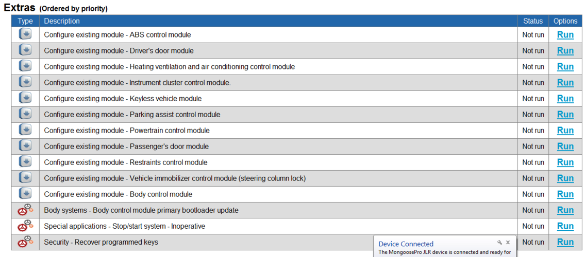
Task: Select the Vehicle immobilizer control module row text
Action: [175, 178]
